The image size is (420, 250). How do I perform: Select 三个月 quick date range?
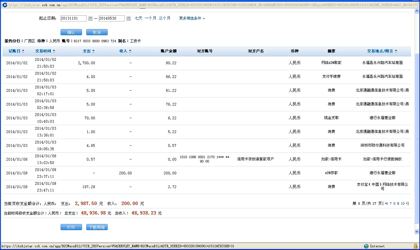click(x=164, y=18)
